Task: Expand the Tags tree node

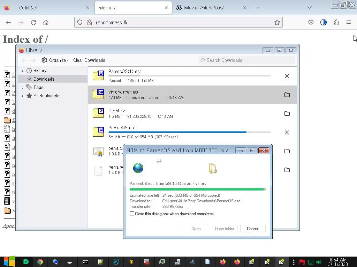Action: (22, 87)
